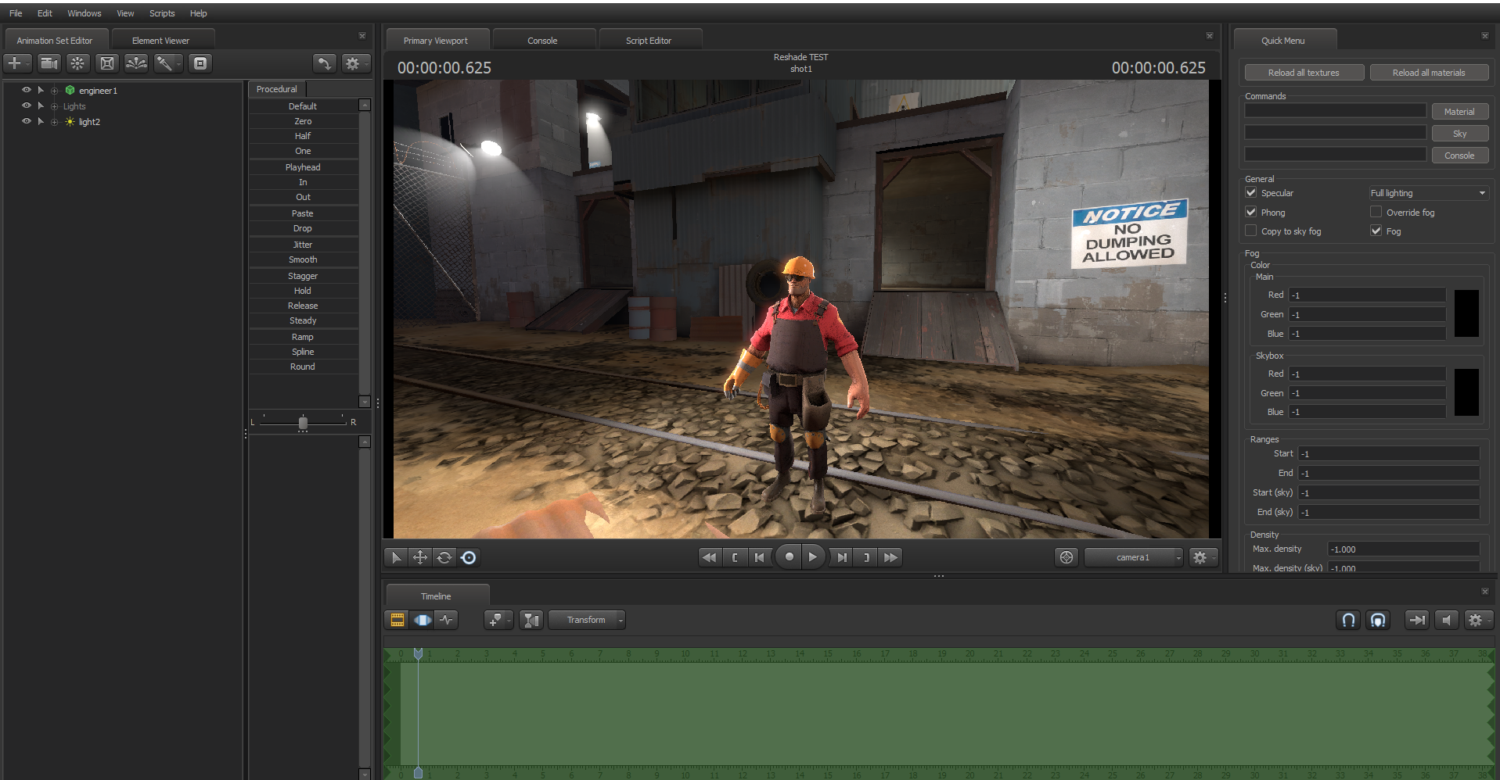Select the rotate manipulator tool below viewport

444,557
